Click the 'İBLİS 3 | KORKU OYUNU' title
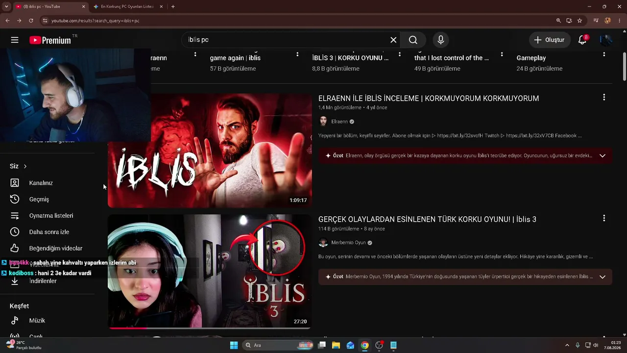The width and height of the screenshot is (627, 353). [350, 58]
